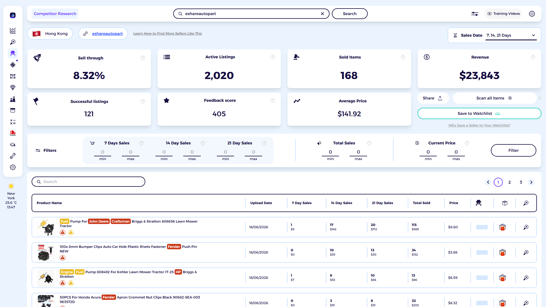Image resolution: width=546 pixels, height=307 pixels.
Task: Open Training Videos
Action: (503, 14)
